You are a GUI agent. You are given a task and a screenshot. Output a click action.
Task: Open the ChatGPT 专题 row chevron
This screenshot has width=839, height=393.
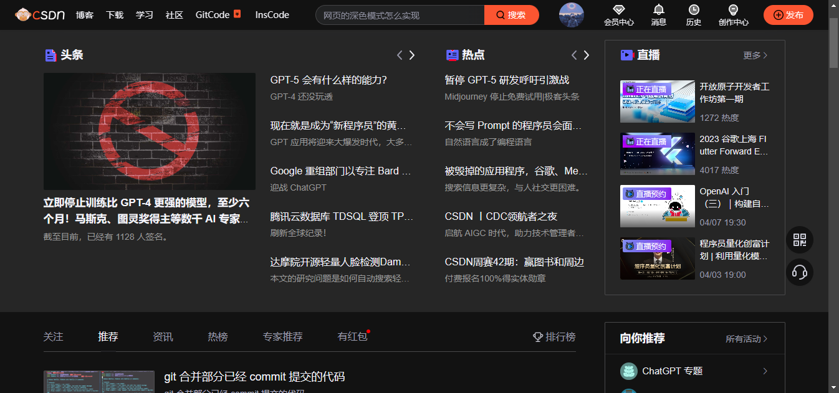click(765, 371)
